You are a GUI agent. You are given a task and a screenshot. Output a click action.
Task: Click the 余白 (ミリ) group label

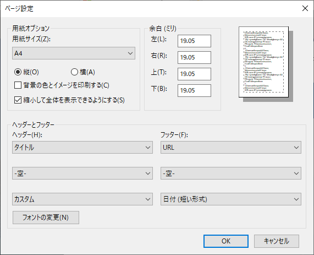pos(163,29)
